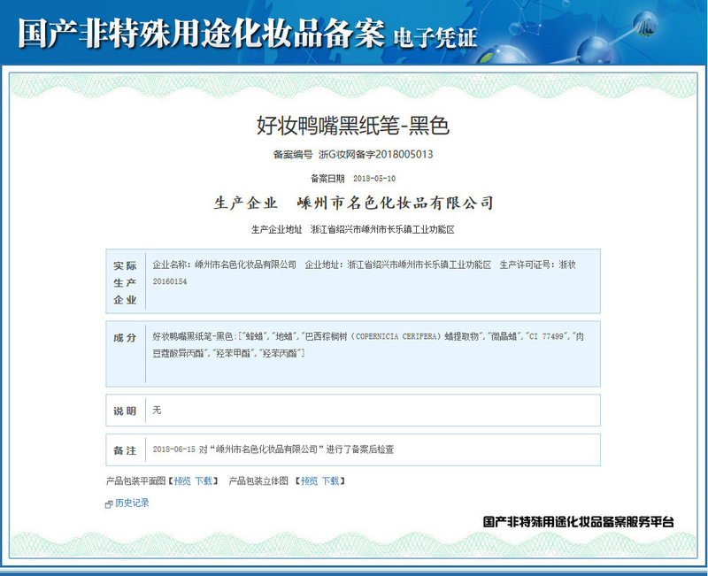Click manufacturer name 嵊州市名色化妆品有限公司 heading
The height and width of the screenshot is (576, 708).
(x=395, y=204)
